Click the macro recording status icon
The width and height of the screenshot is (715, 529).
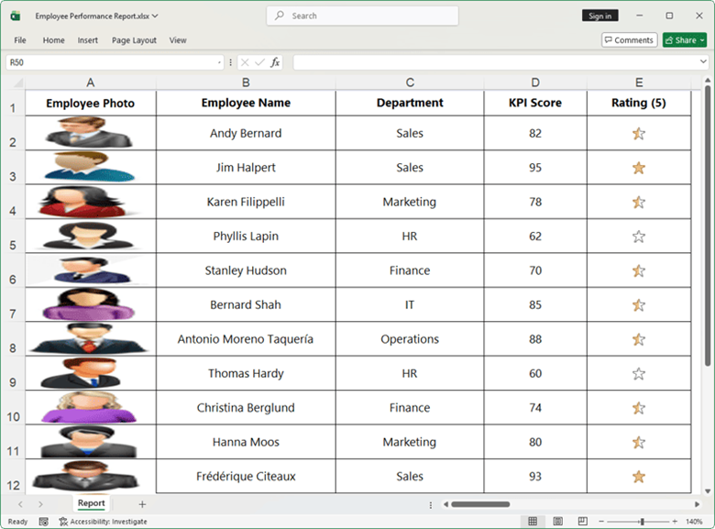click(44, 522)
